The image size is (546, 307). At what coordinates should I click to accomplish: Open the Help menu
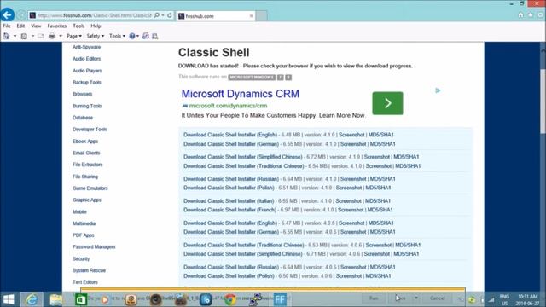[96, 26]
